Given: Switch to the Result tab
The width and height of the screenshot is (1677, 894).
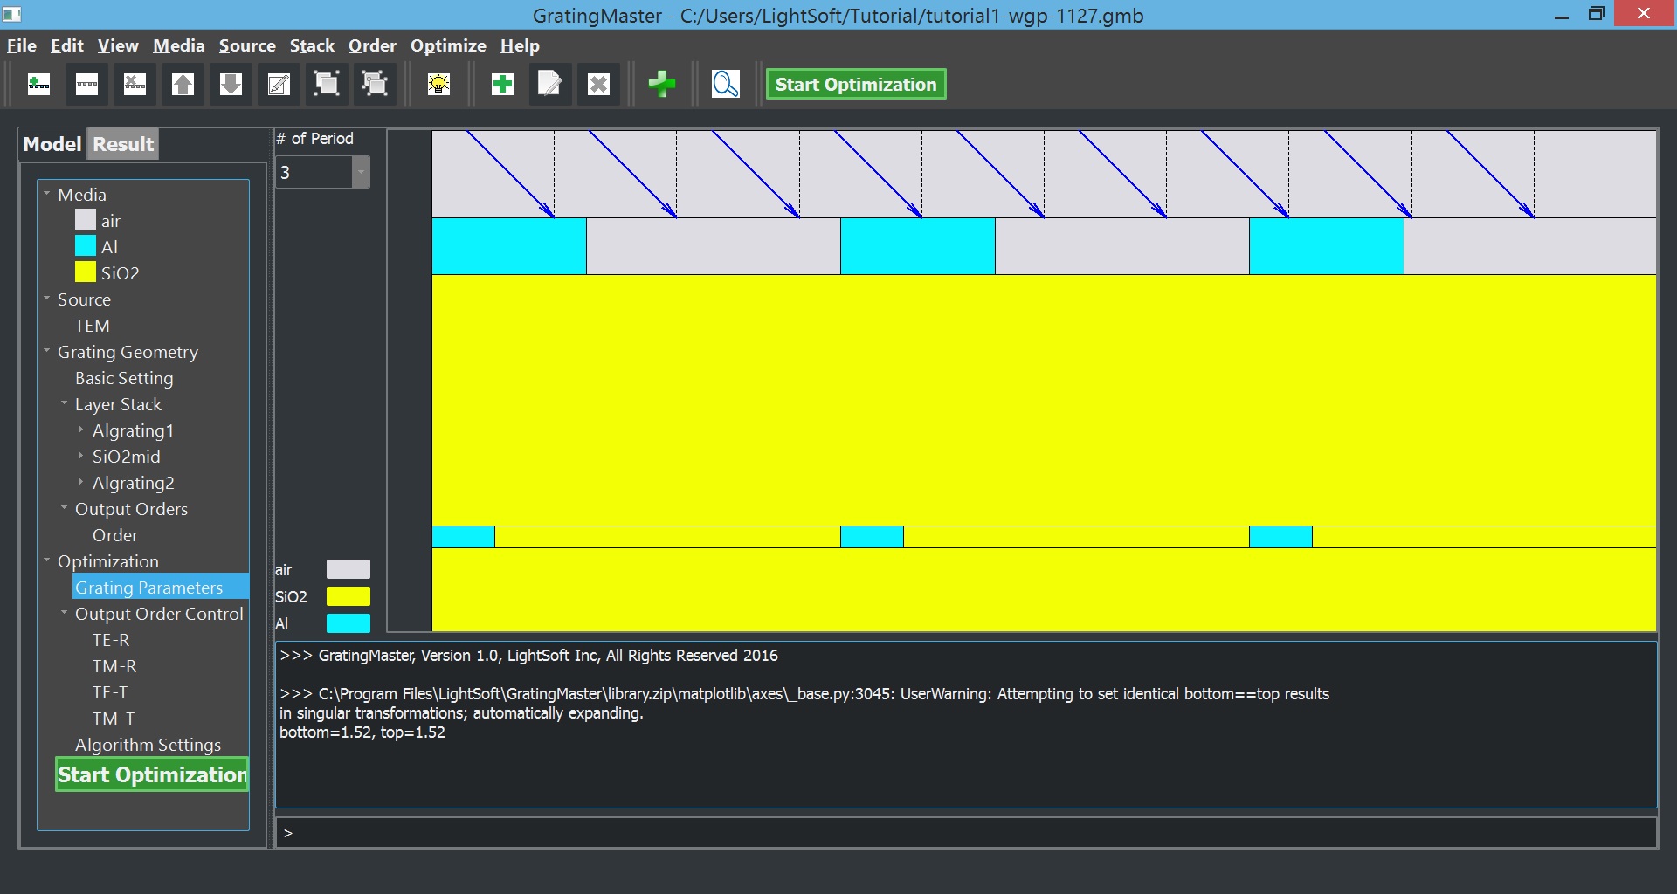Looking at the screenshot, I should click(x=123, y=144).
